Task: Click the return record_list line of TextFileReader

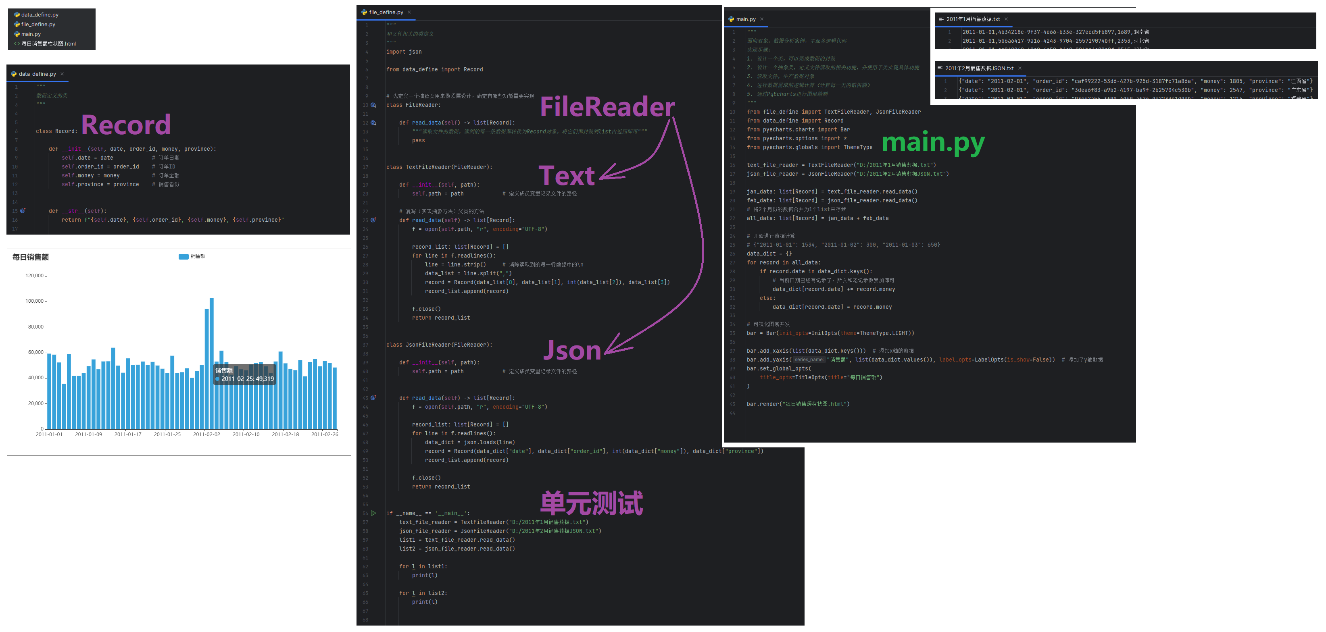Action: pyautogui.click(x=441, y=318)
